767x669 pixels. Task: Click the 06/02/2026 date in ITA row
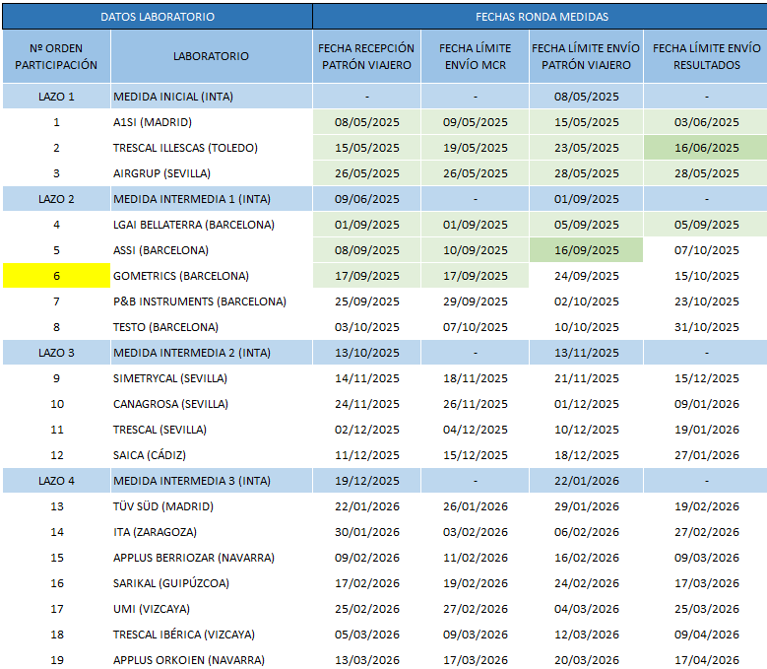click(586, 532)
